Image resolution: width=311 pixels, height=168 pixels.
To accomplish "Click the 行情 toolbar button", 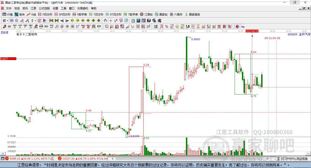I will click(x=8, y=15).
